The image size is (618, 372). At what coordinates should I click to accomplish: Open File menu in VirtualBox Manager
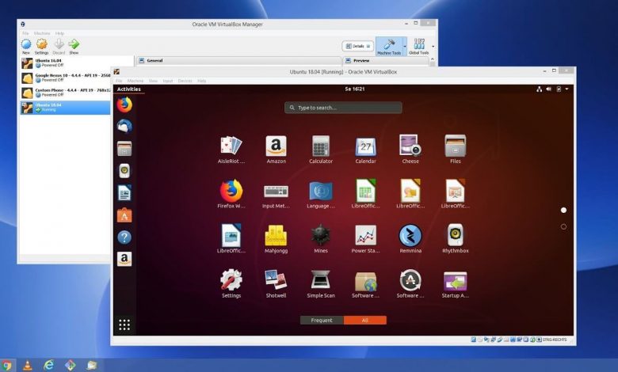25,33
